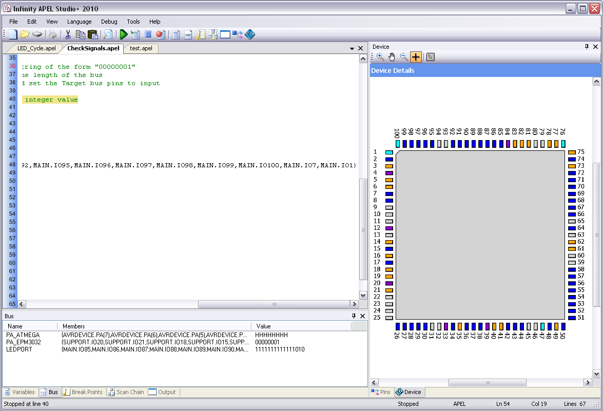Viewport: 603px width, 411px height.
Task: Toggle pin on the Device panel
Action: coord(587,47)
